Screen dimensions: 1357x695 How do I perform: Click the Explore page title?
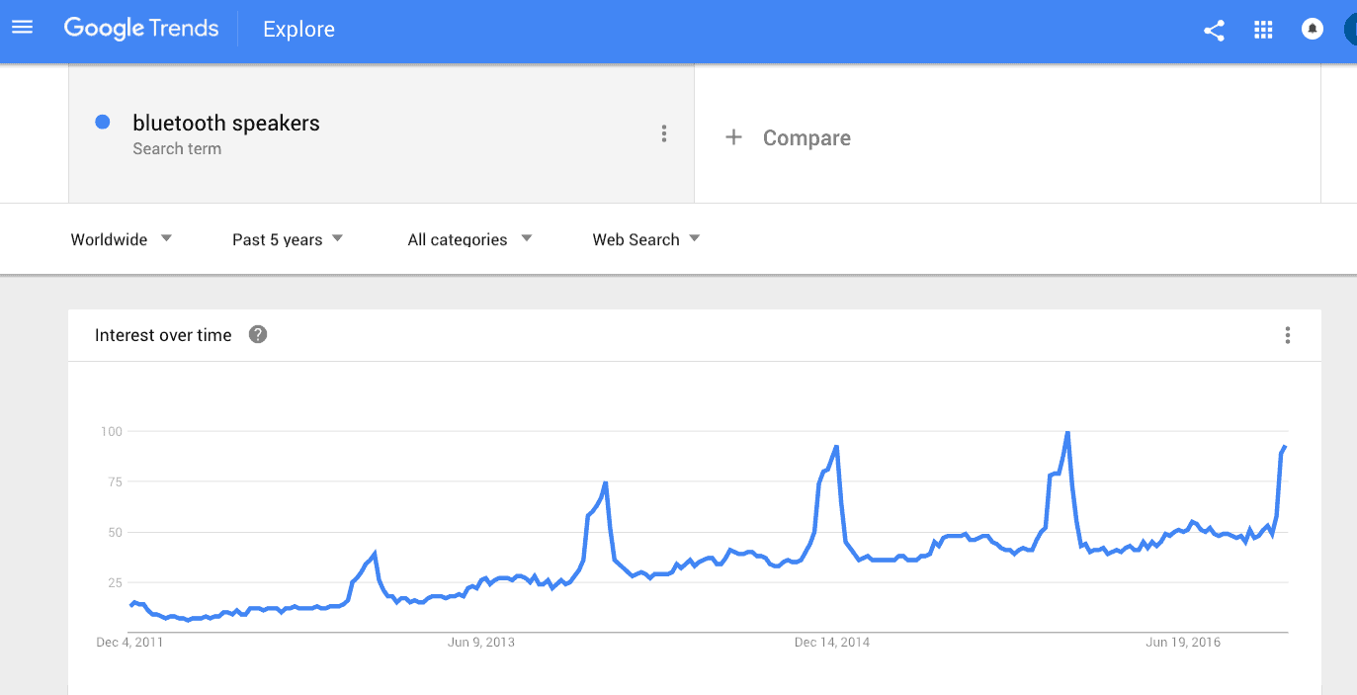[298, 30]
